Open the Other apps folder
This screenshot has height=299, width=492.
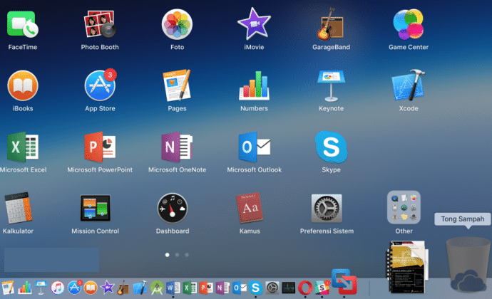[404, 207]
